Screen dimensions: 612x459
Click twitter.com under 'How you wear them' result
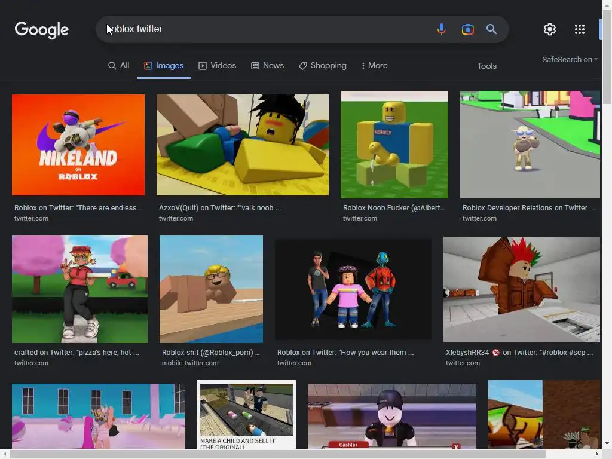pos(294,363)
